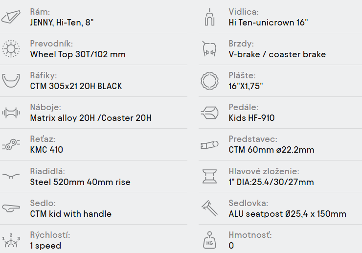Click the saddle icon beside Sedlo
Image resolution: width=362 pixels, height=253 pixels.
pos(10,208)
